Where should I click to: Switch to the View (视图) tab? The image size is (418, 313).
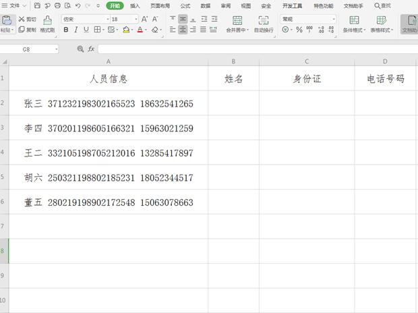tap(246, 6)
